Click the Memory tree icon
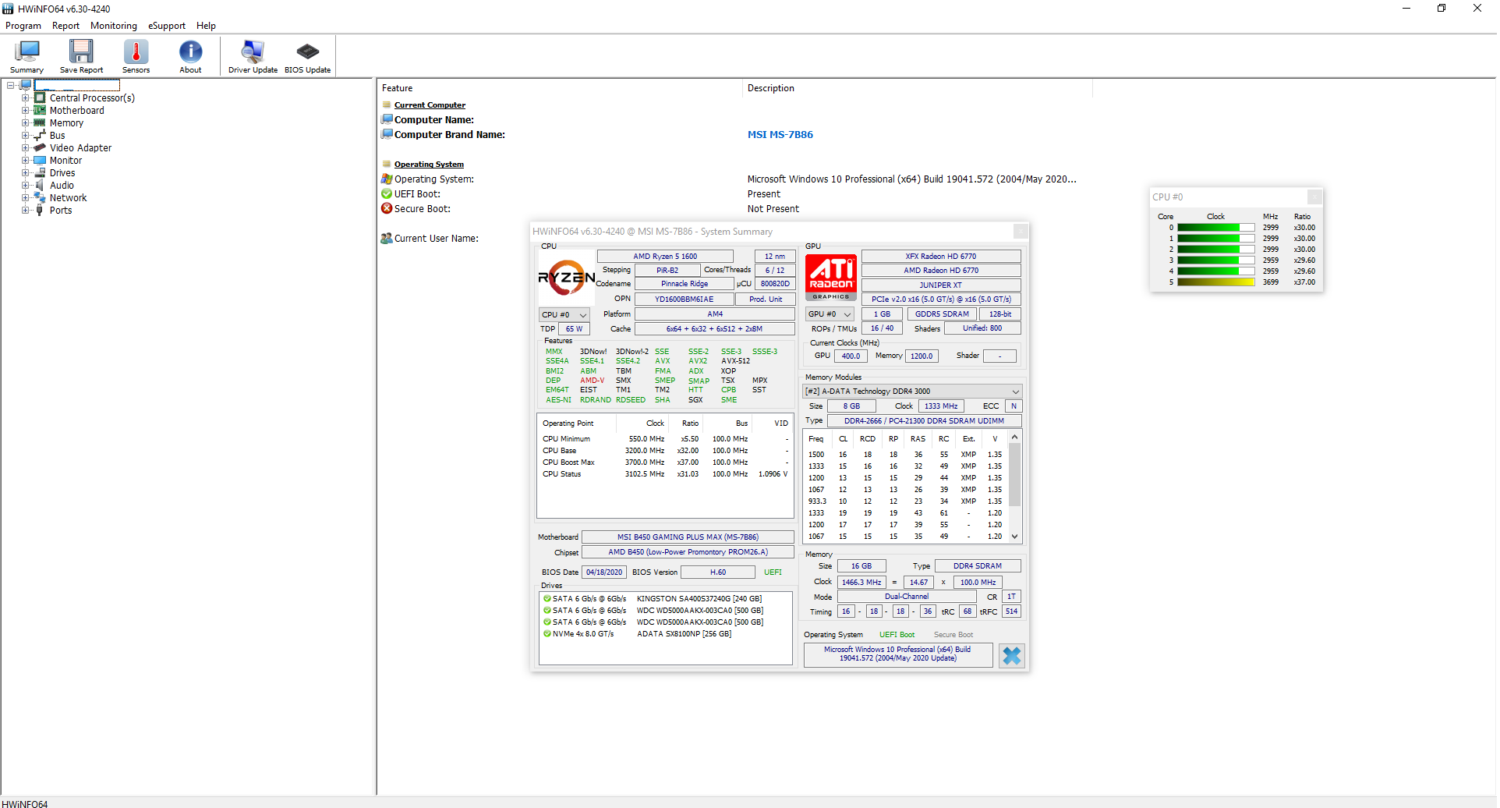This screenshot has width=1500, height=808. point(40,123)
